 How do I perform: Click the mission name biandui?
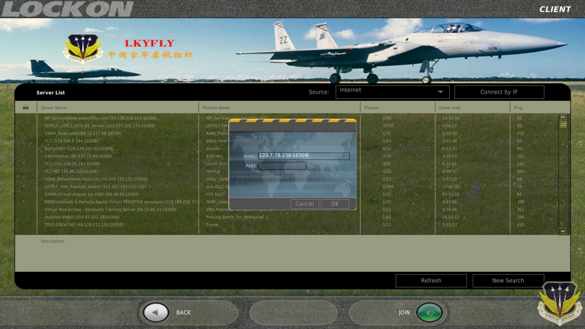(213, 149)
